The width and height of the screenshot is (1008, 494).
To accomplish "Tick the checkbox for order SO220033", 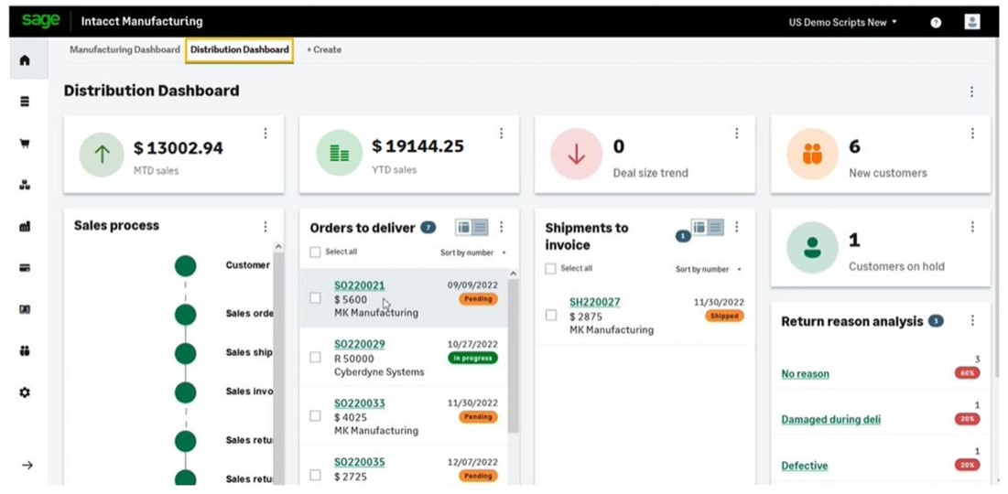I will (315, 416).
